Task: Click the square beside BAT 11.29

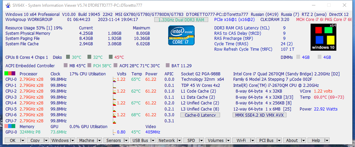Action: (168, 66)
